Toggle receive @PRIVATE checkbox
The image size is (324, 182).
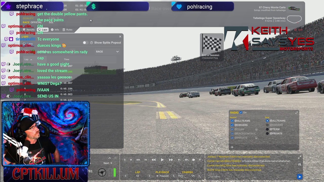pyautogui.click(x=232, y=138)
